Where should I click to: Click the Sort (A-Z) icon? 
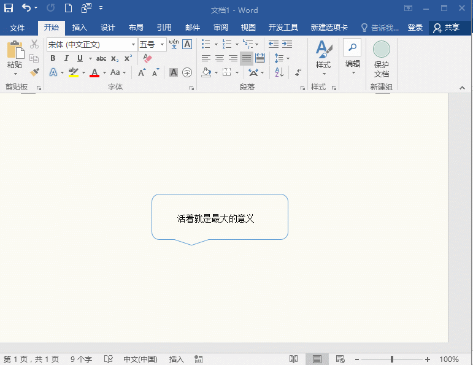(x=279, y=72)
